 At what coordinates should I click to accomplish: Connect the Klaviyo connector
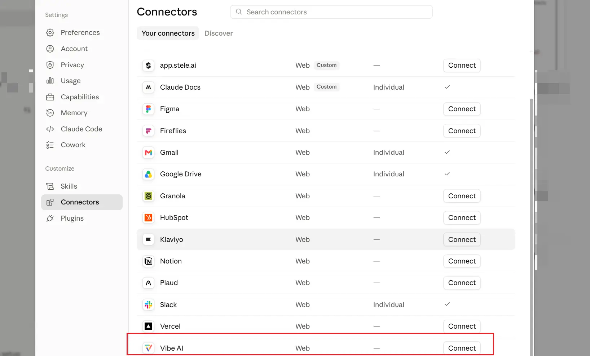pos(462,239)
